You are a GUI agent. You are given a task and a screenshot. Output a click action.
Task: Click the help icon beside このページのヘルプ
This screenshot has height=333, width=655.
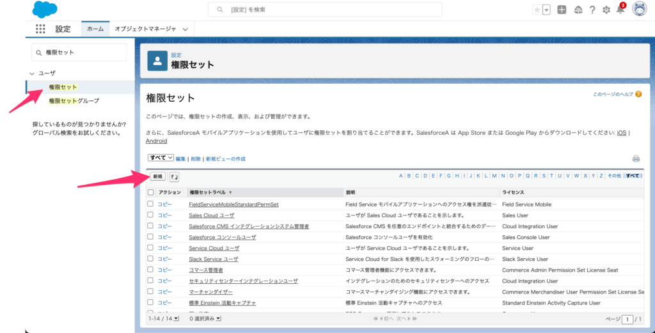[638, 95]
